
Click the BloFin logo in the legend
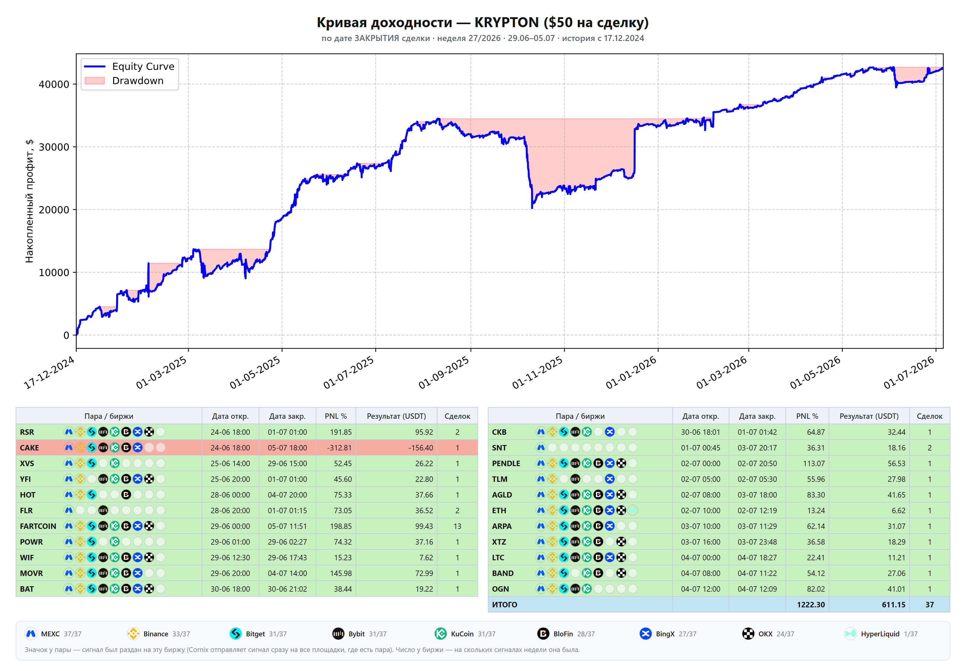pos(543,634)
